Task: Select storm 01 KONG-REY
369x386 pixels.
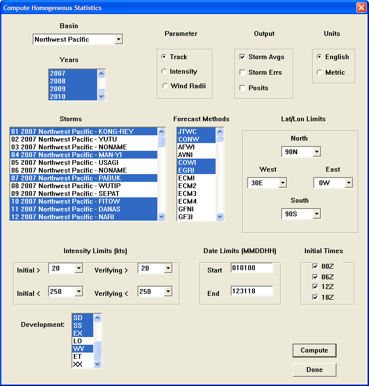Action: click(84, 131)
